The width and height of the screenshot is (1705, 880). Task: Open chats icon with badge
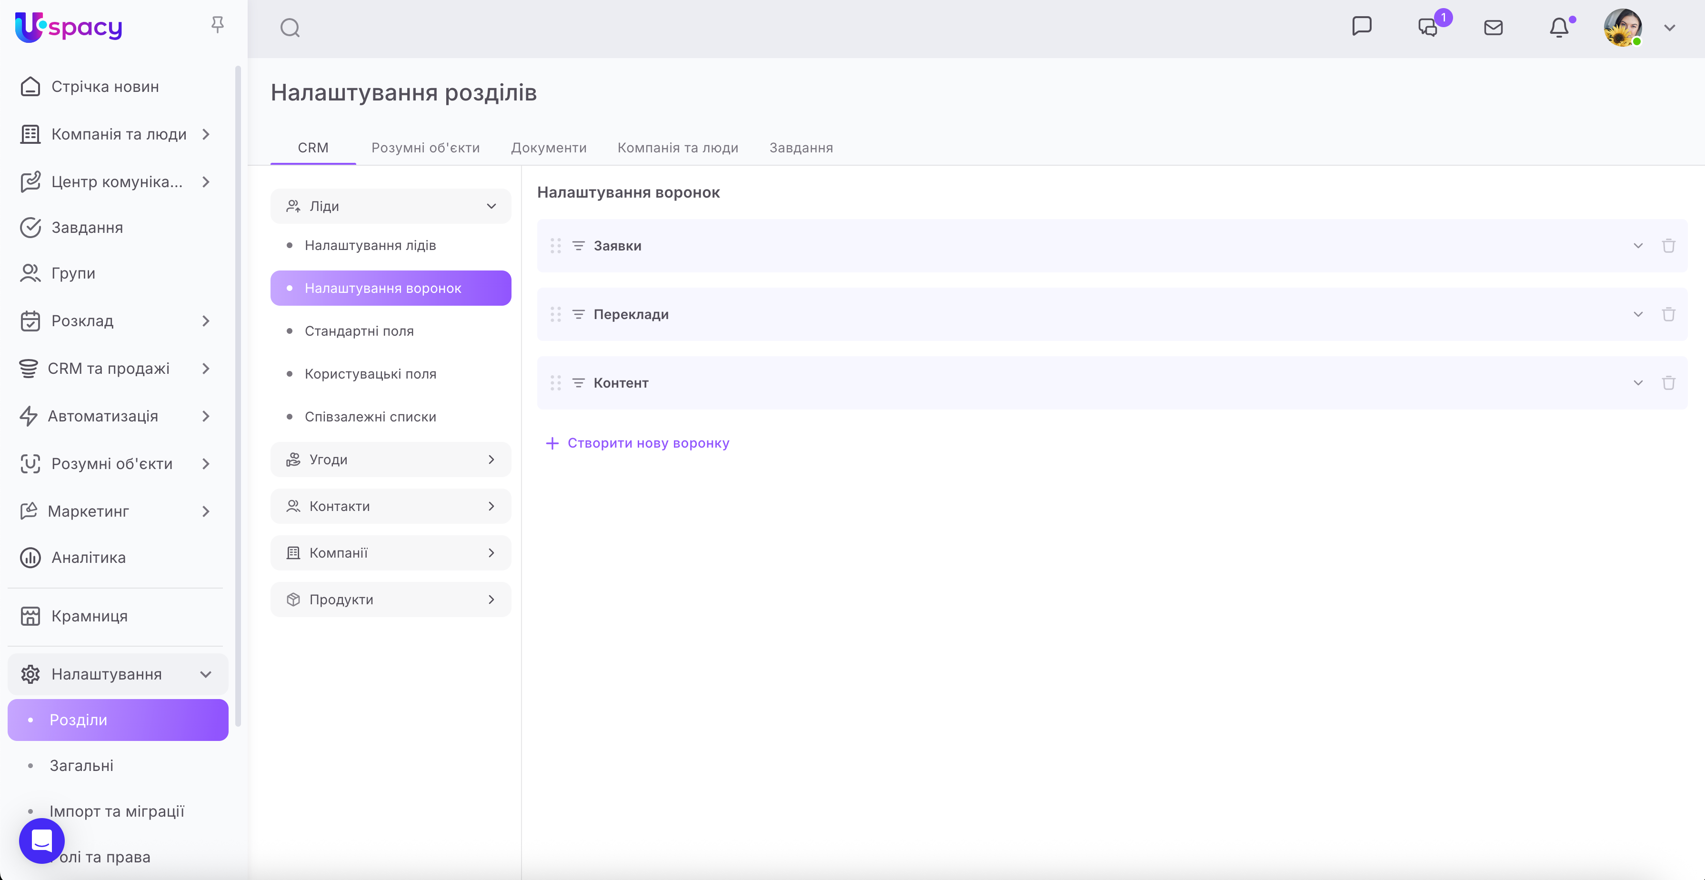1428,28
